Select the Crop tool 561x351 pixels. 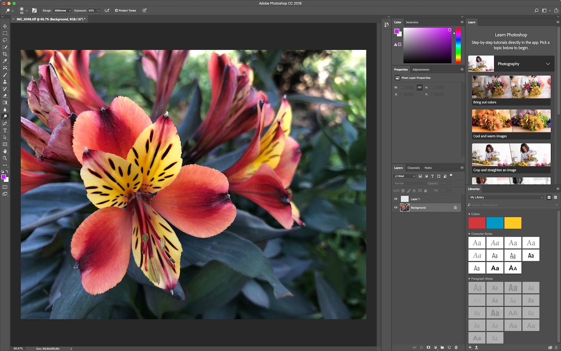tap(5, 54)
